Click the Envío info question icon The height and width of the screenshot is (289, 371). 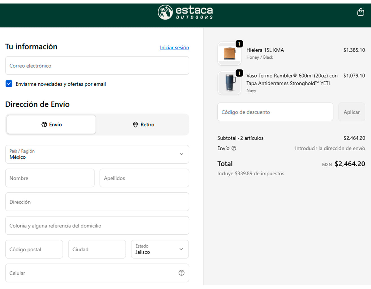click(234, 148)
